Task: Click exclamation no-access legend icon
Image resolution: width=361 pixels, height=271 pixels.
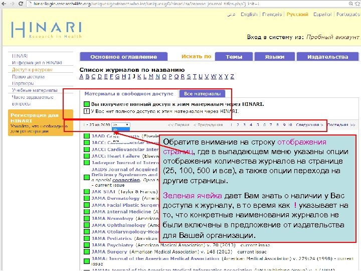Action: [87, 111]
